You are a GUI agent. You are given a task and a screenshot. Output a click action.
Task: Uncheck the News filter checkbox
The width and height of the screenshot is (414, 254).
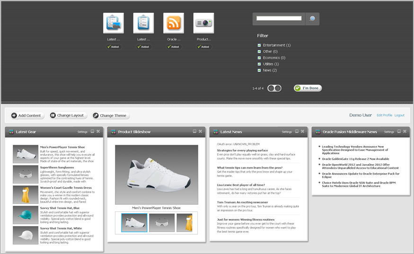(x=259, y=70)
